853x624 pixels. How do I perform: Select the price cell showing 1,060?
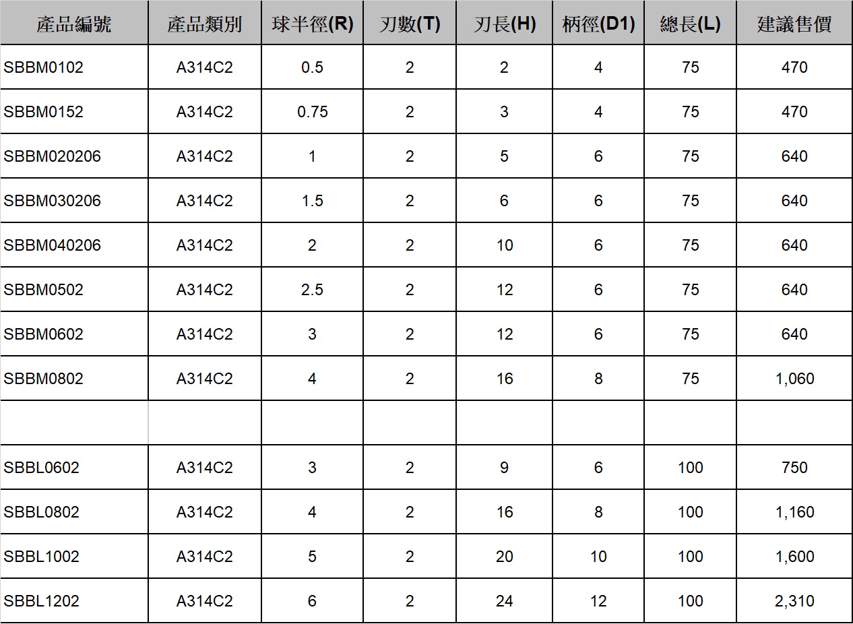point(794,379)
